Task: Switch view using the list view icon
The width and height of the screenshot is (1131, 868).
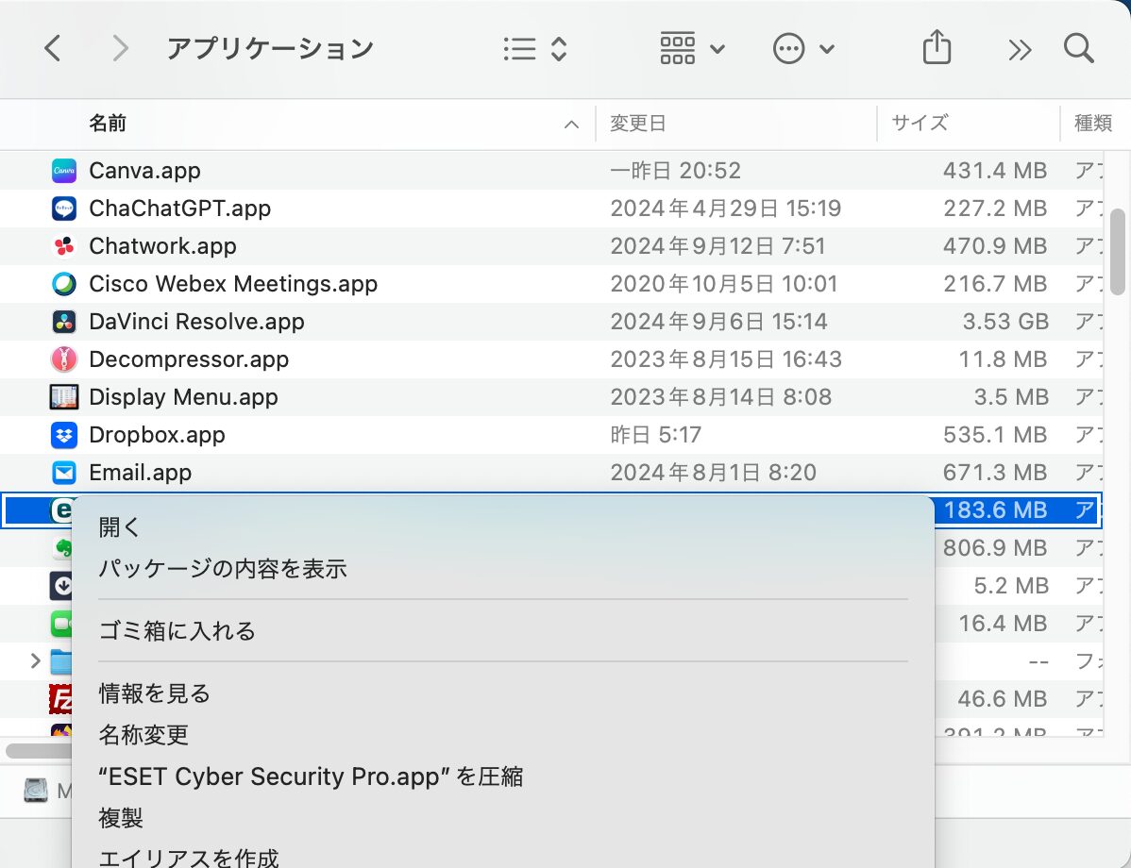Action: tap(519, 49)
